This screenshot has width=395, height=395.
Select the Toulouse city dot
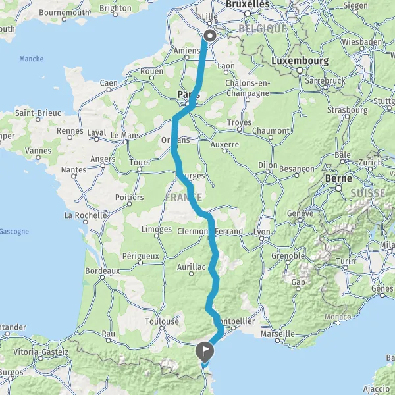tap(162, 328)
